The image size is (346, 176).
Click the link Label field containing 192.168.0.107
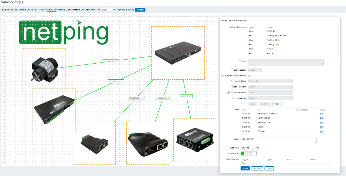click(278, 140)
